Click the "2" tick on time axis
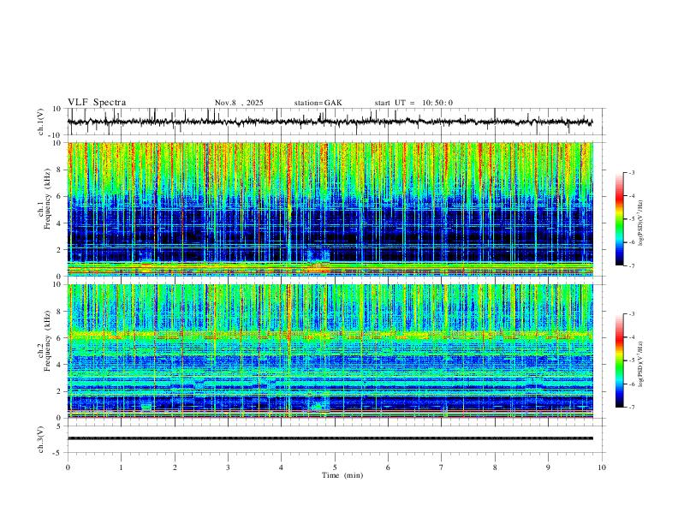This screenshot has height=524, width=678. pyautogui.click(x=175, y=467)
